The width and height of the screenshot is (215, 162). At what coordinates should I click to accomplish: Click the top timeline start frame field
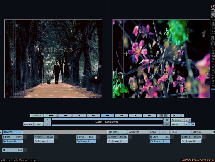point(48,120)
